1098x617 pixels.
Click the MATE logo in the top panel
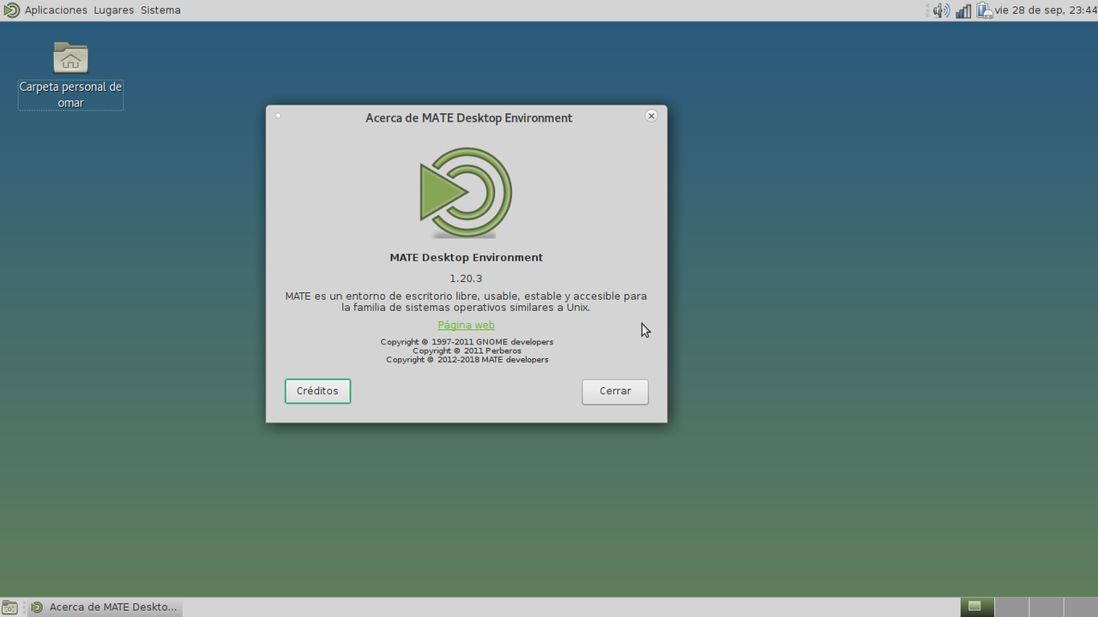11,10
